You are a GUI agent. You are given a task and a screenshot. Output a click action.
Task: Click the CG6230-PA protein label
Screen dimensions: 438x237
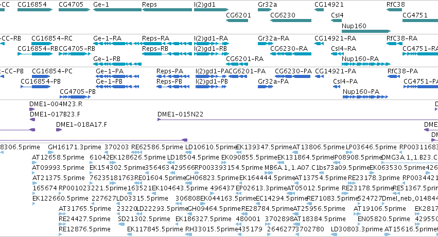[x=293, y=71]
